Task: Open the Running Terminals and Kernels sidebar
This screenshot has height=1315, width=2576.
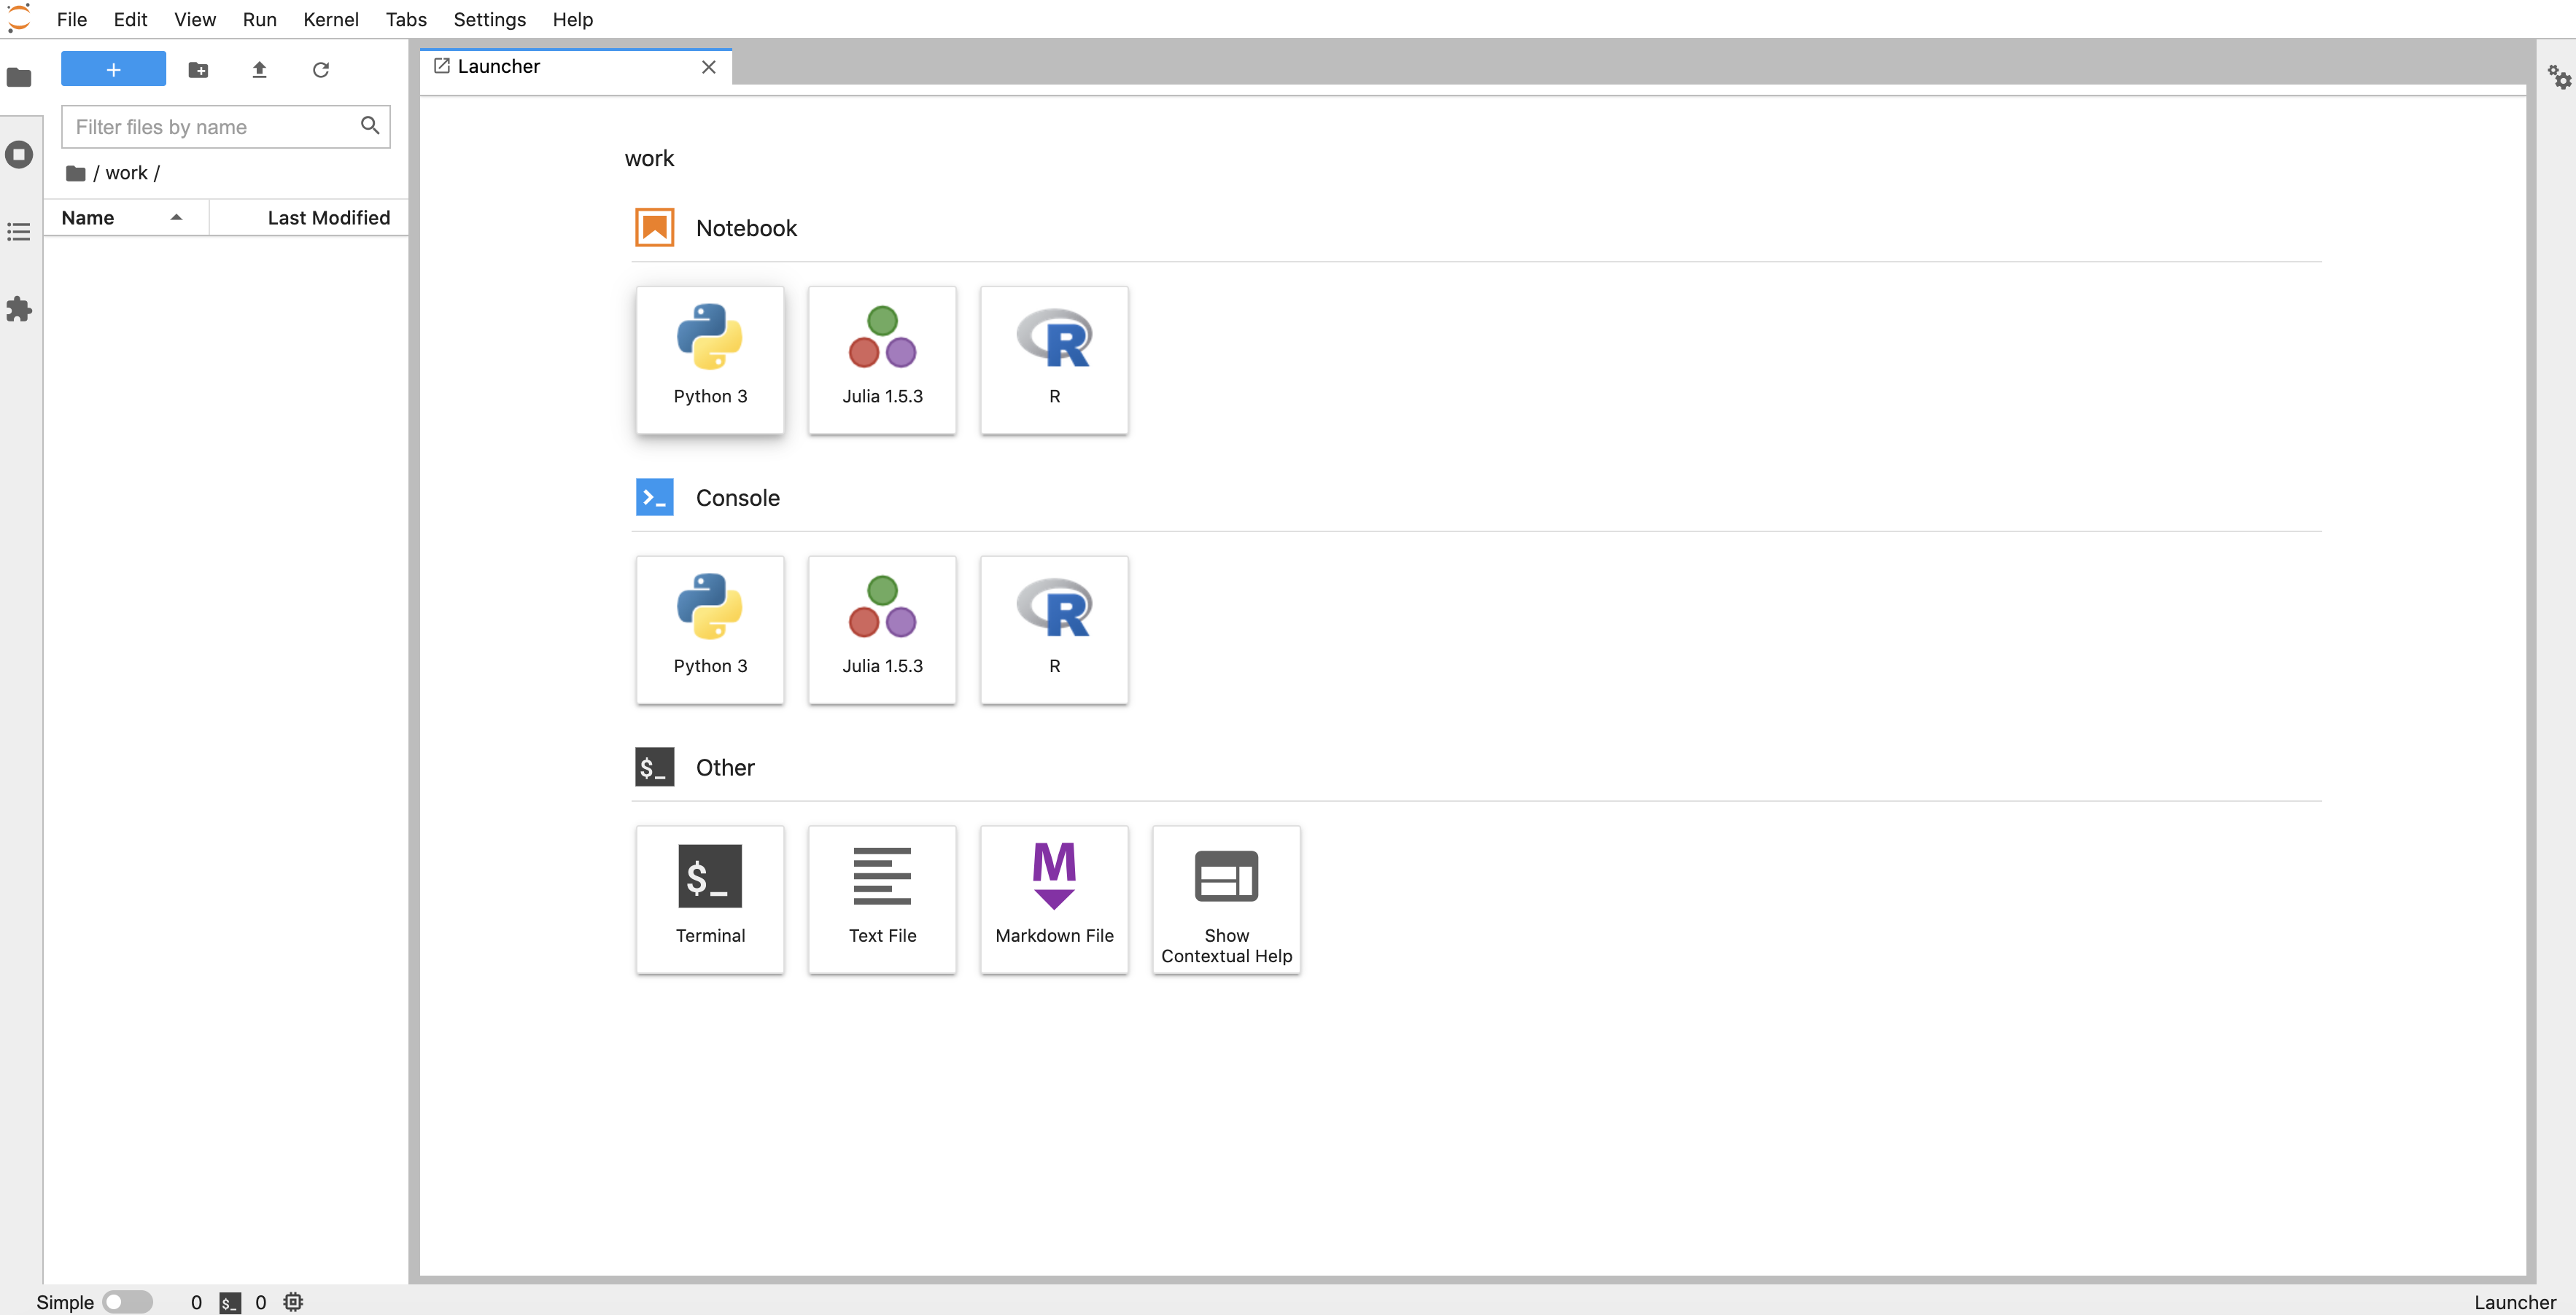Action: pyautogui.click(x=19, y=155)
